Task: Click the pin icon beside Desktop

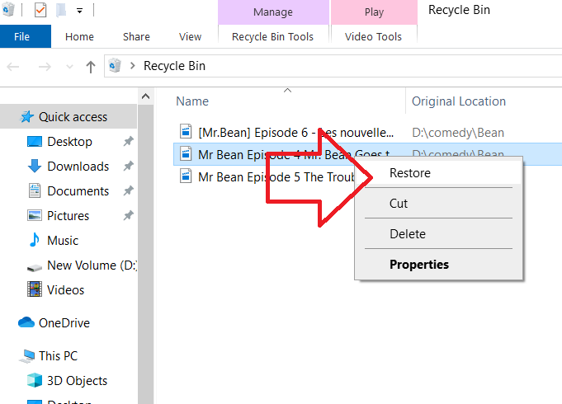Action: click(128, 142)
